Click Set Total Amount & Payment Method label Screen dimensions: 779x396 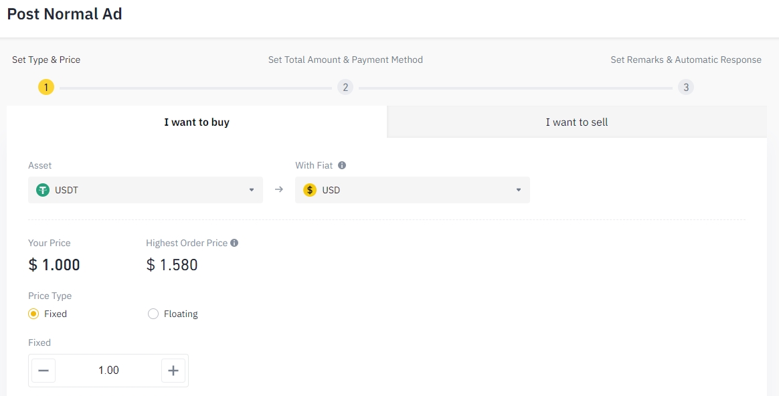[x=345, y=60]
